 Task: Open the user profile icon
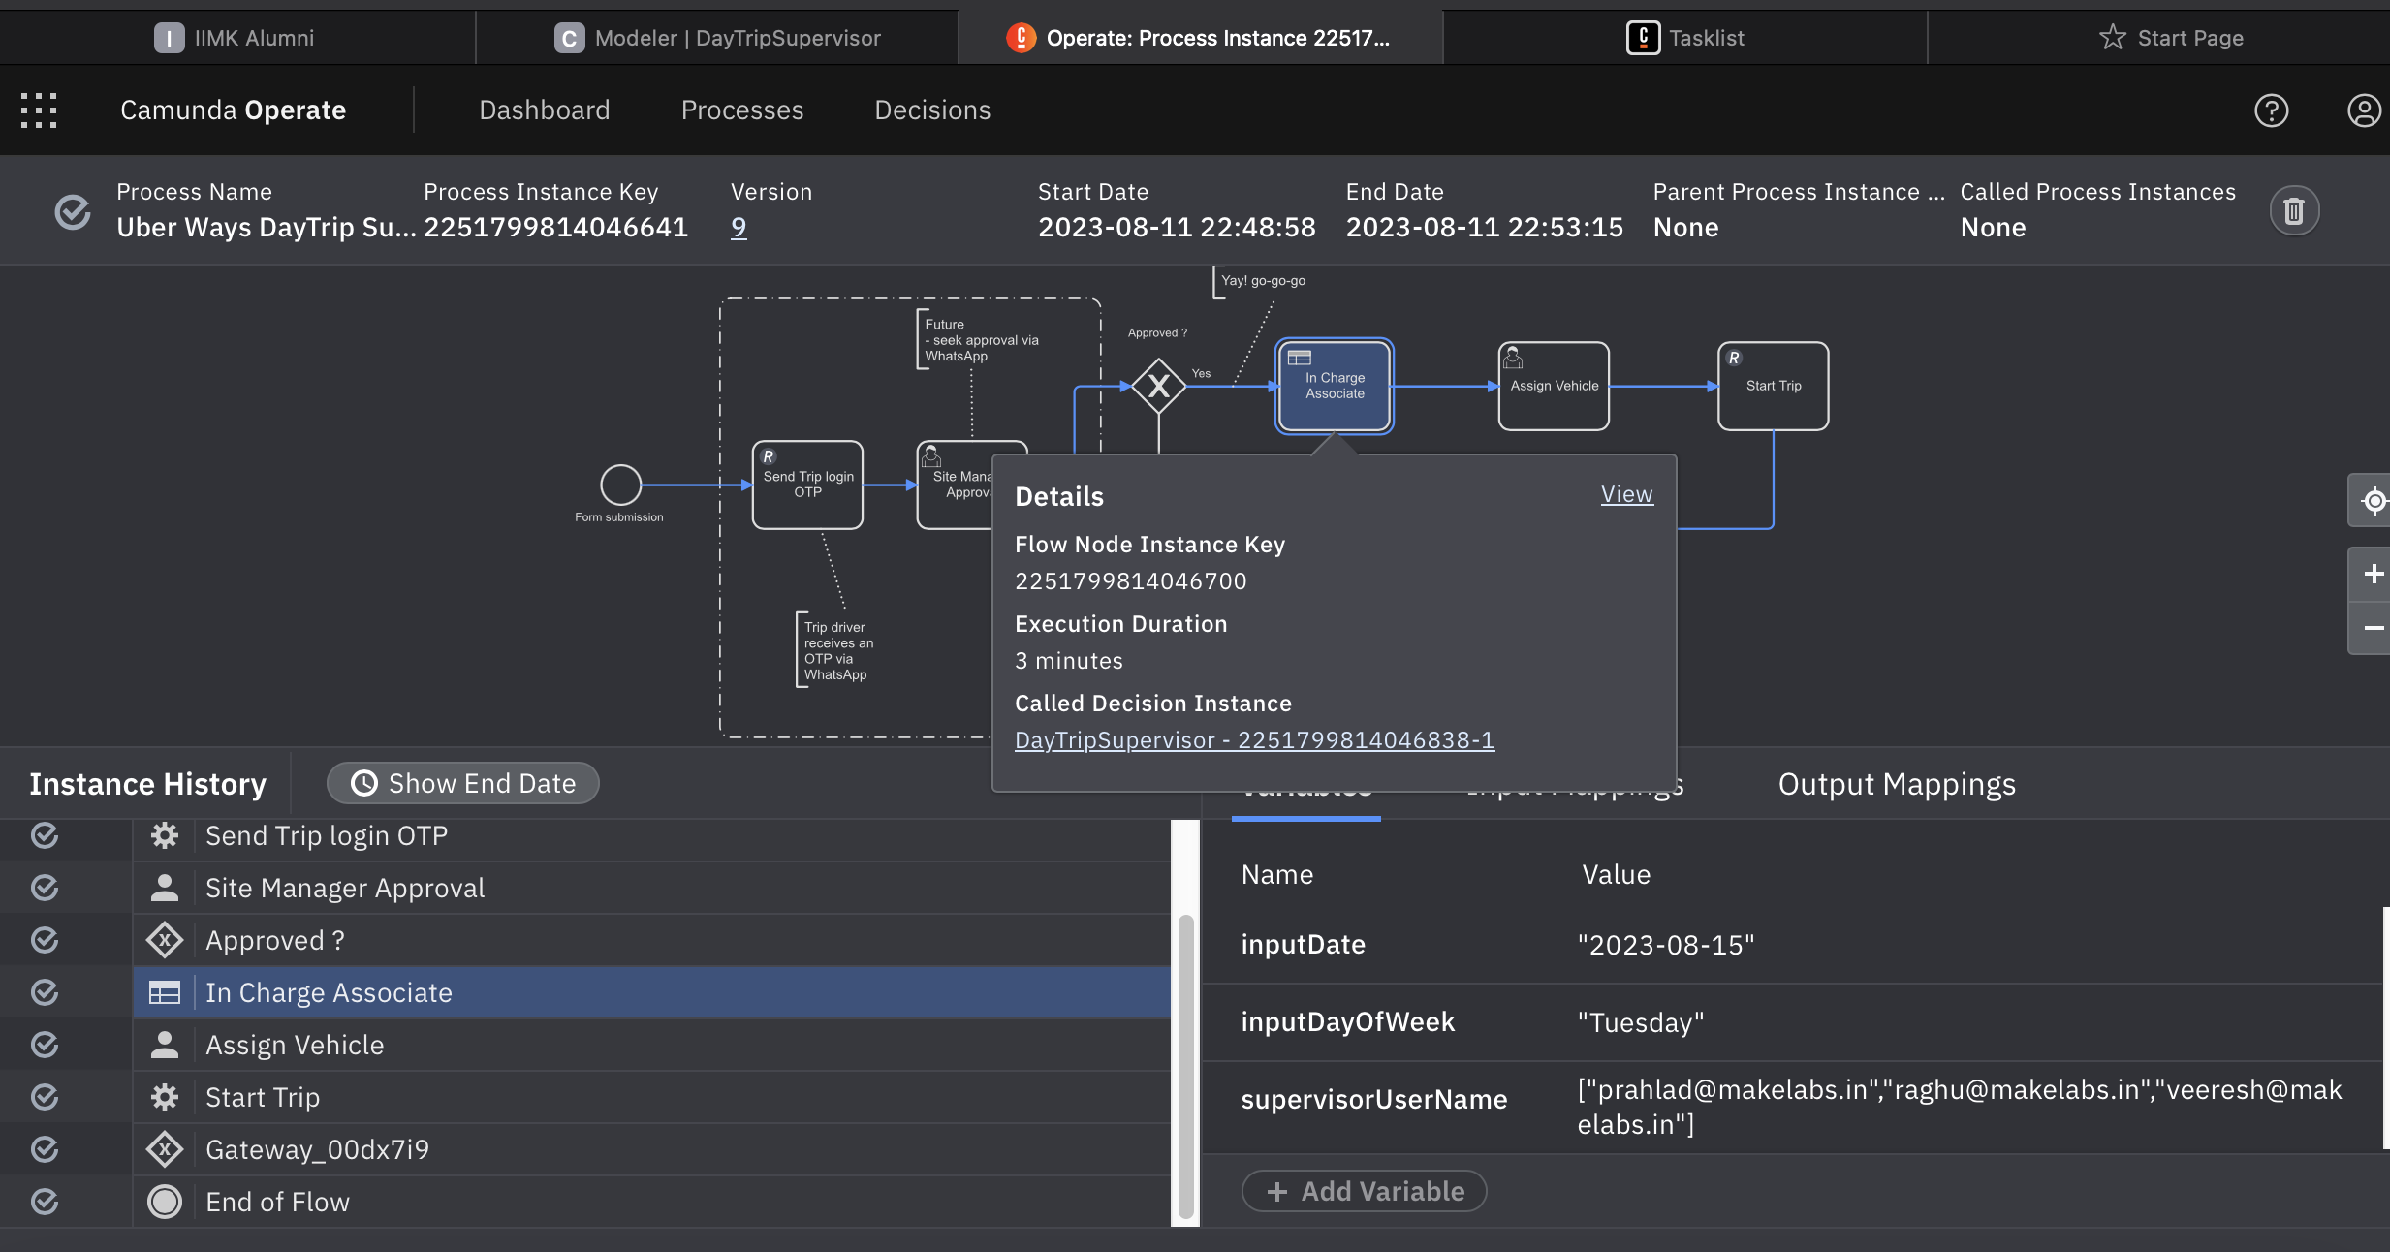(x=2364, y=110)
